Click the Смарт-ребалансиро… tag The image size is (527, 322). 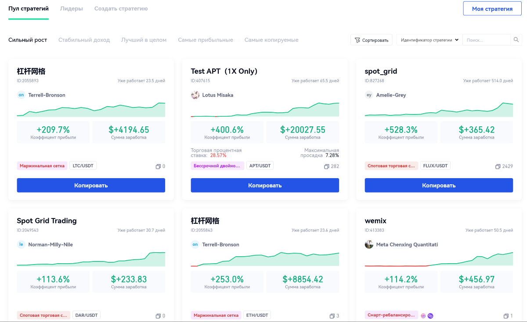[391, 315]
